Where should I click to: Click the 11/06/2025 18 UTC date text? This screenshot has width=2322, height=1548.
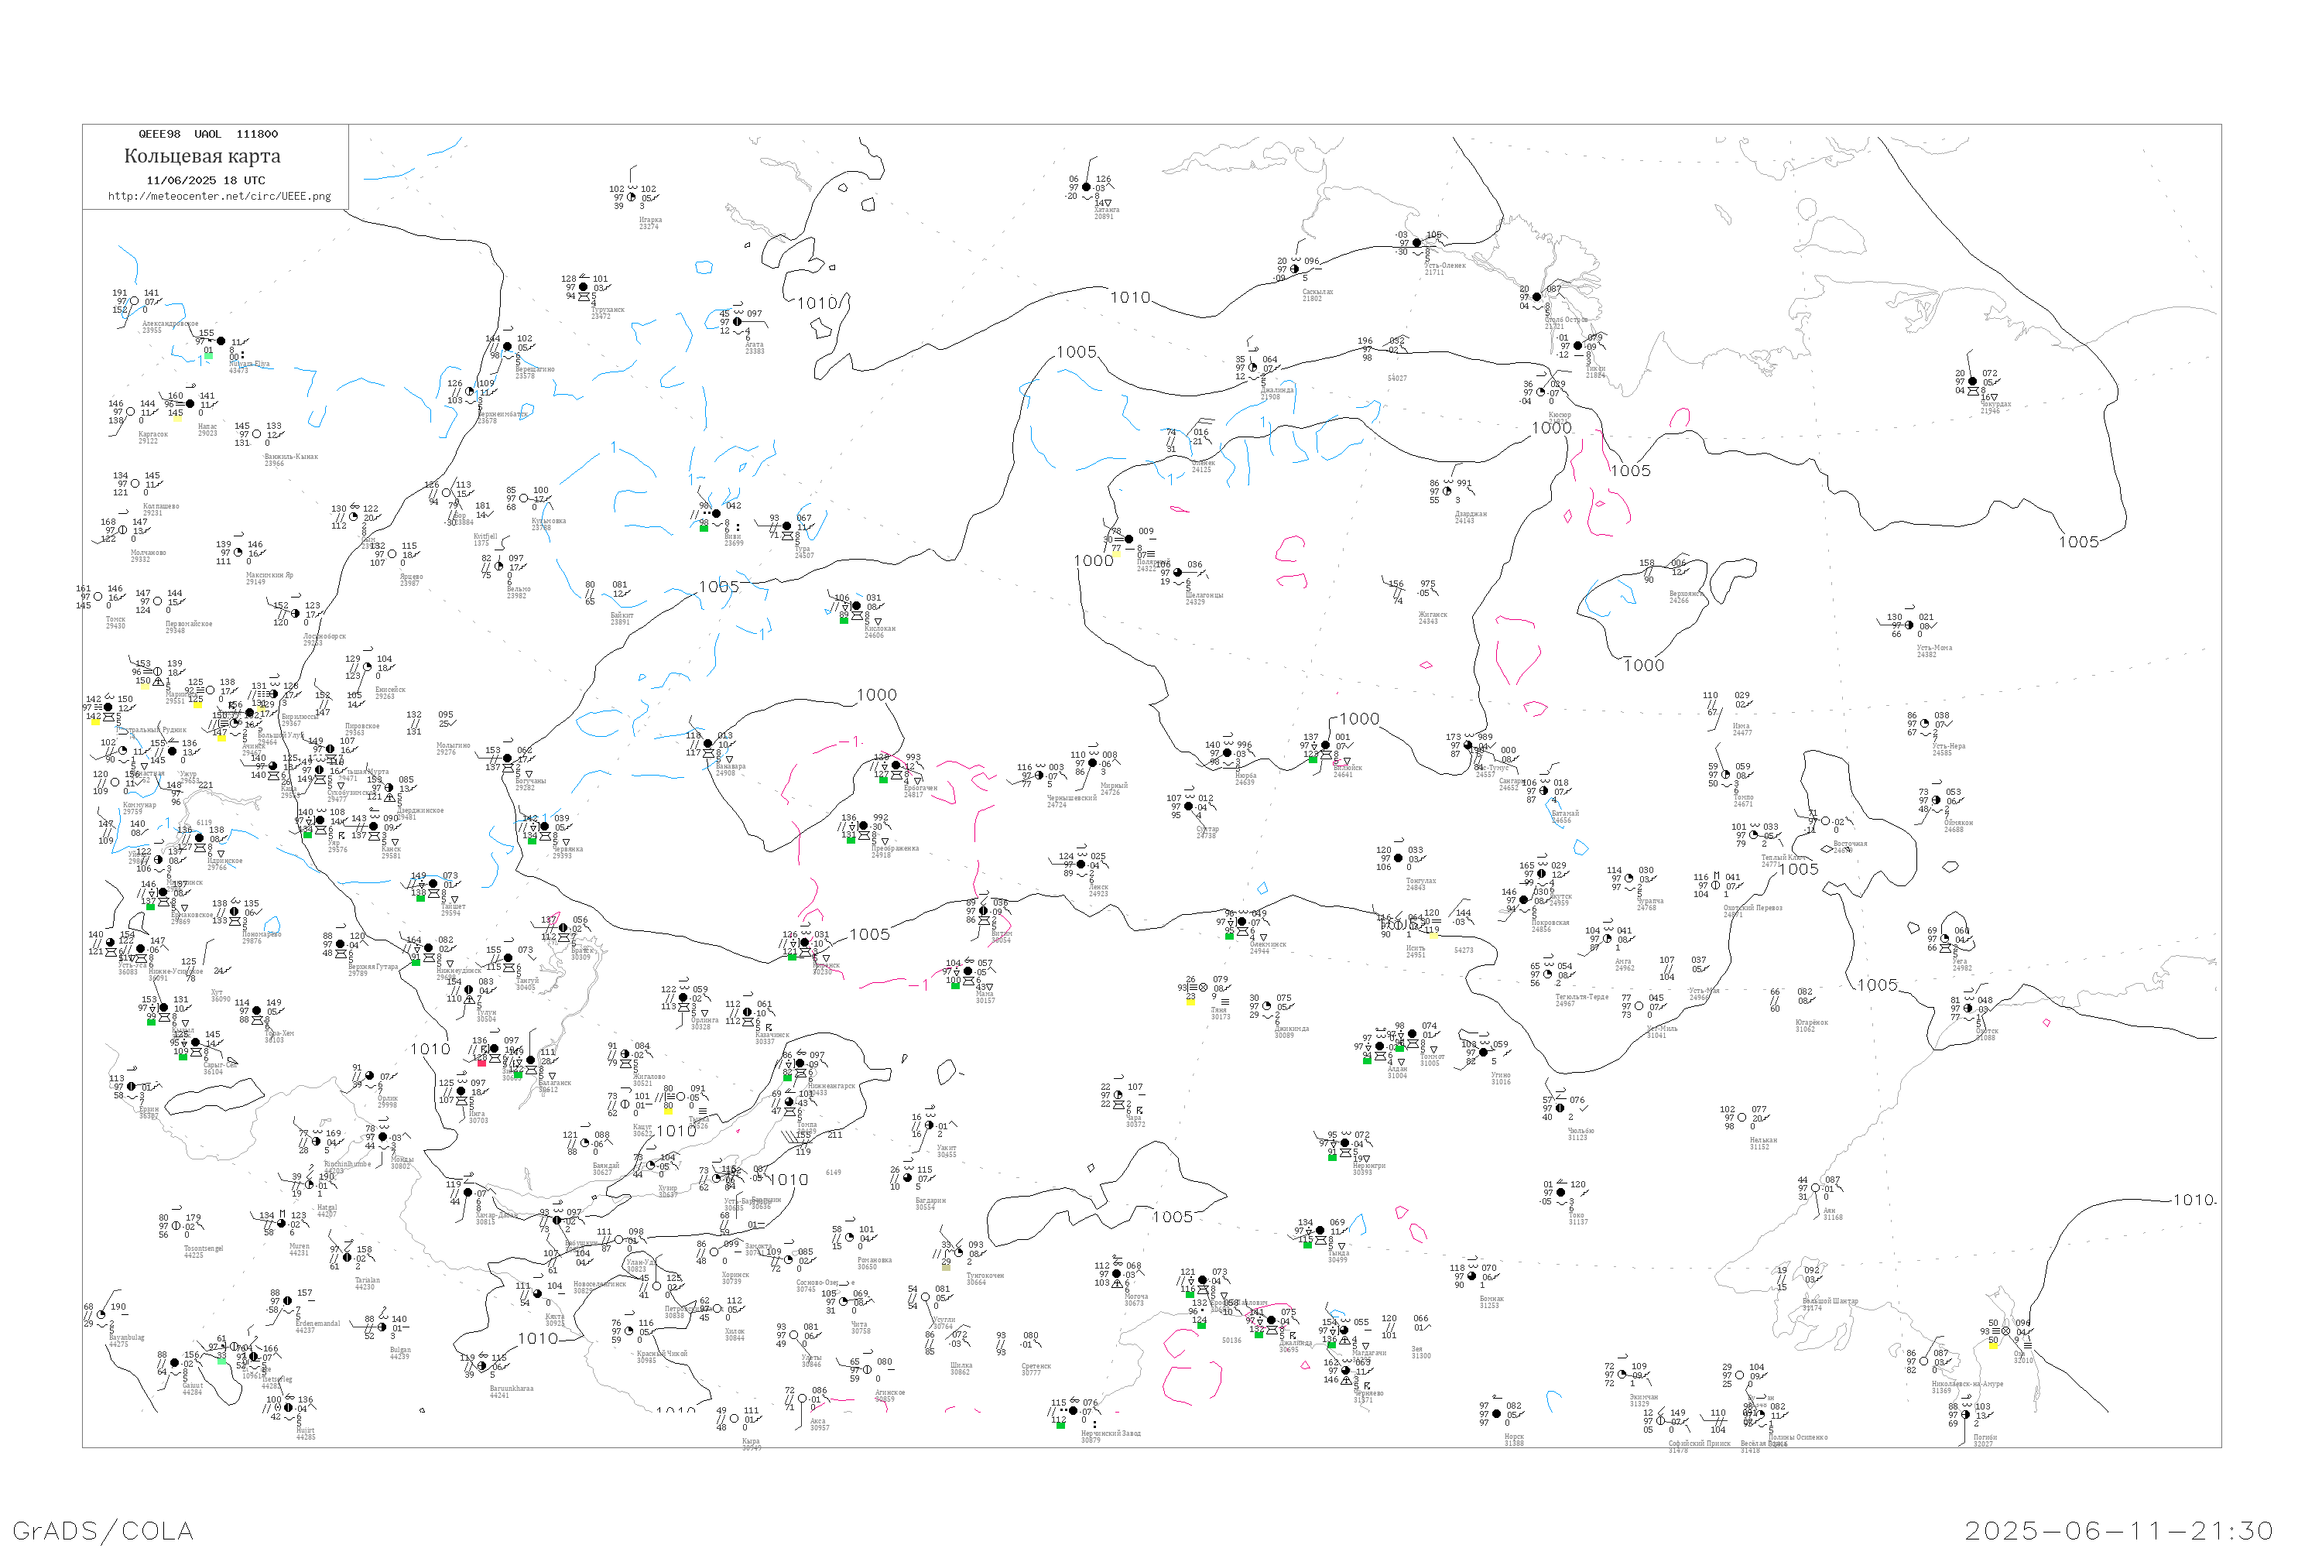point(205,180)
